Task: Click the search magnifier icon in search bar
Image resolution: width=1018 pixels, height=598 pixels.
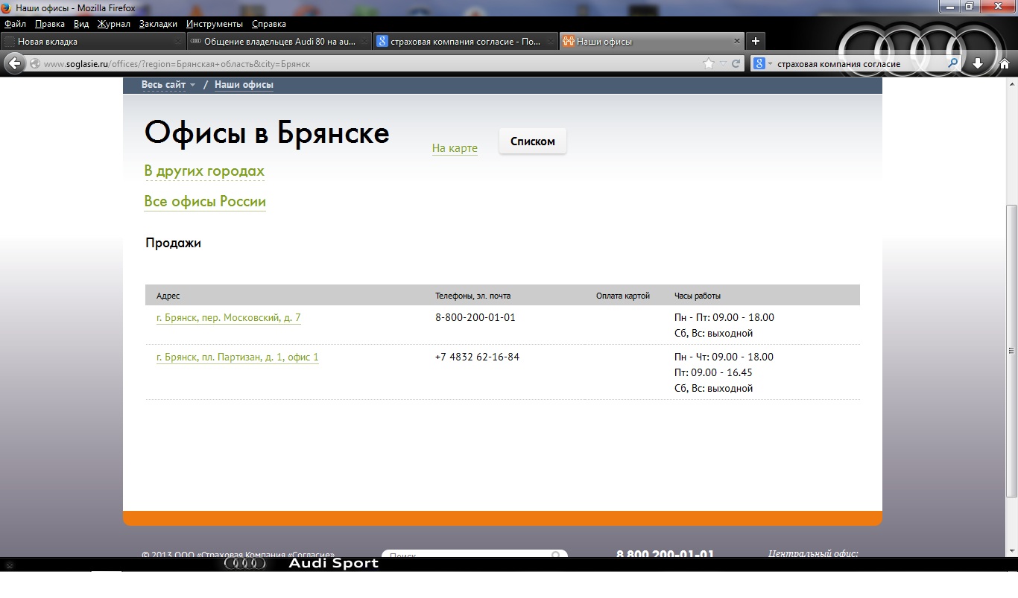Action: (x=952, y=63)
